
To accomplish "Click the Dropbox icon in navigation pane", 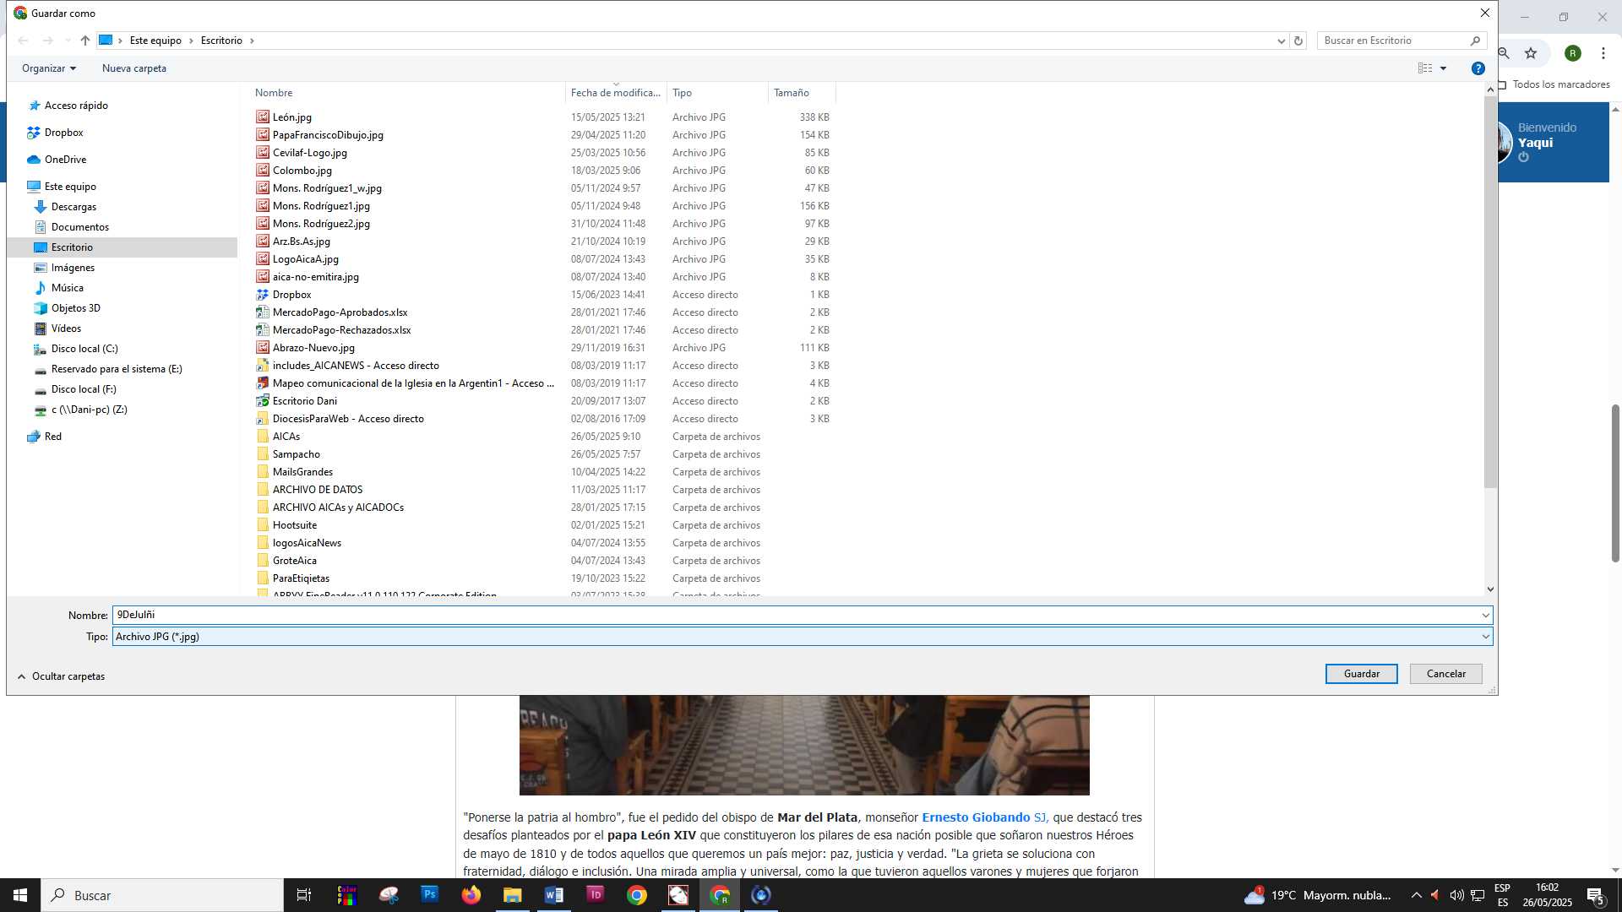I will coord(34,133).
